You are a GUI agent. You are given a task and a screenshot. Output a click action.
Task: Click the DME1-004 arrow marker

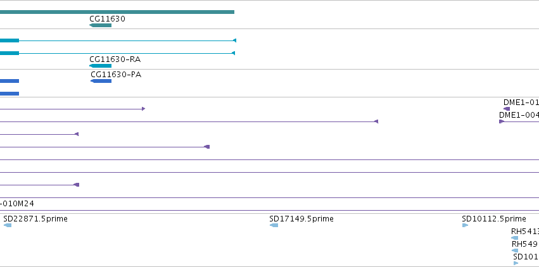pos(502,121)
